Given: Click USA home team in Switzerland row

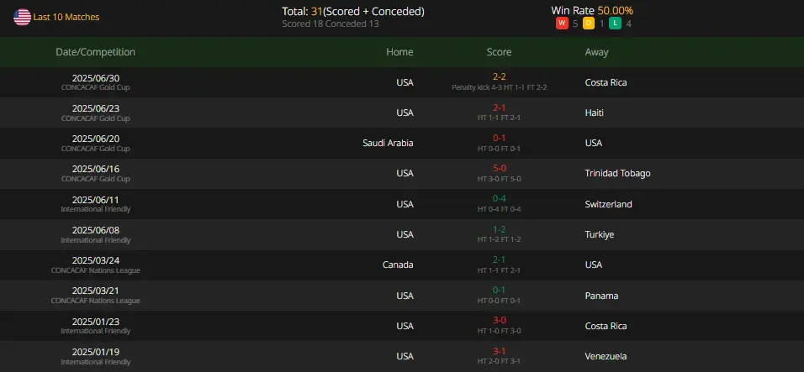Looking at the screenshot, I should click(405, 204).
